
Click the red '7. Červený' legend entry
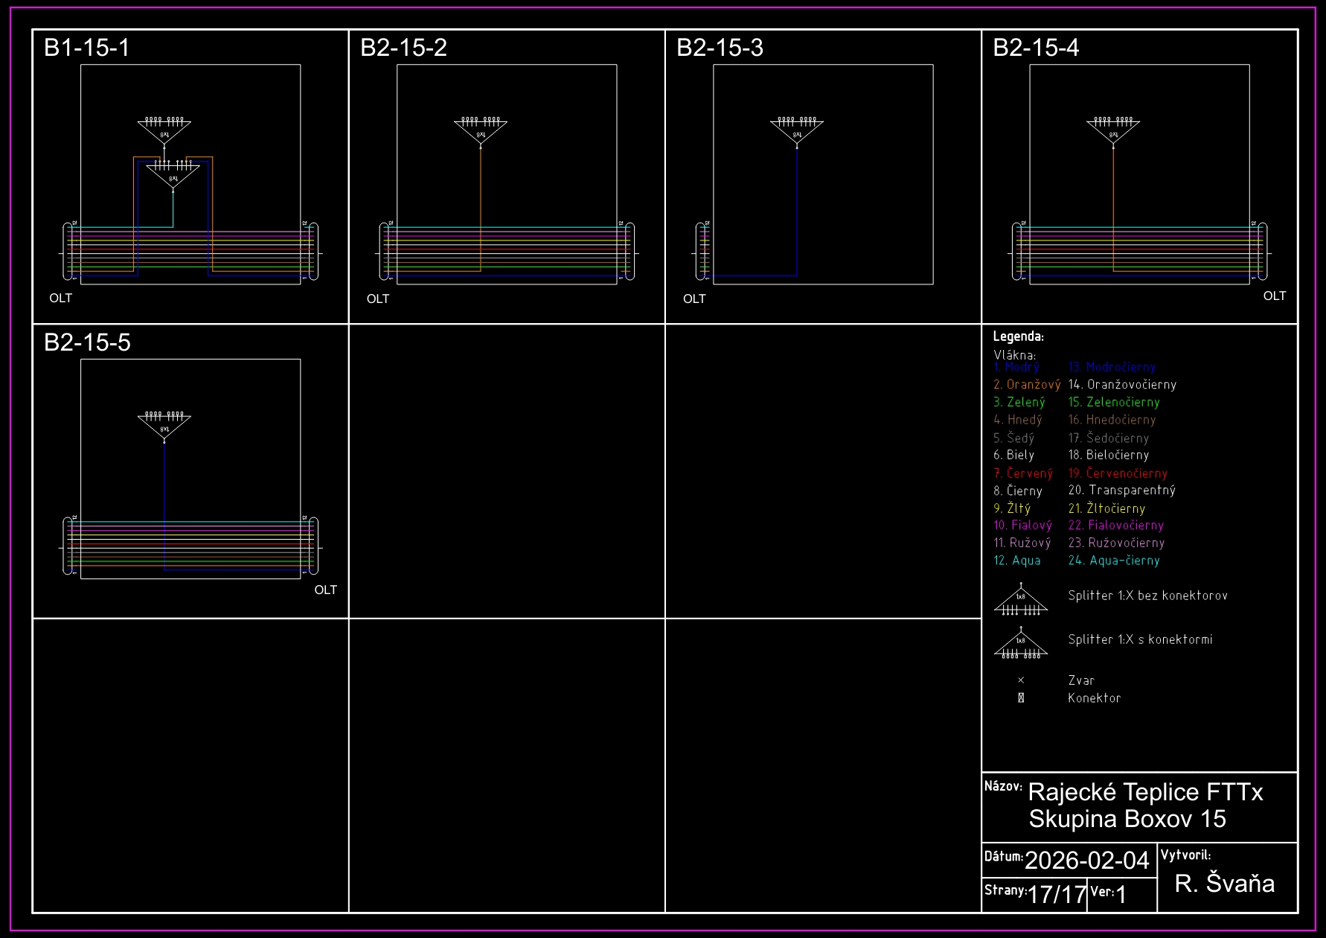pyautogui.click(x=1023, y=473)
